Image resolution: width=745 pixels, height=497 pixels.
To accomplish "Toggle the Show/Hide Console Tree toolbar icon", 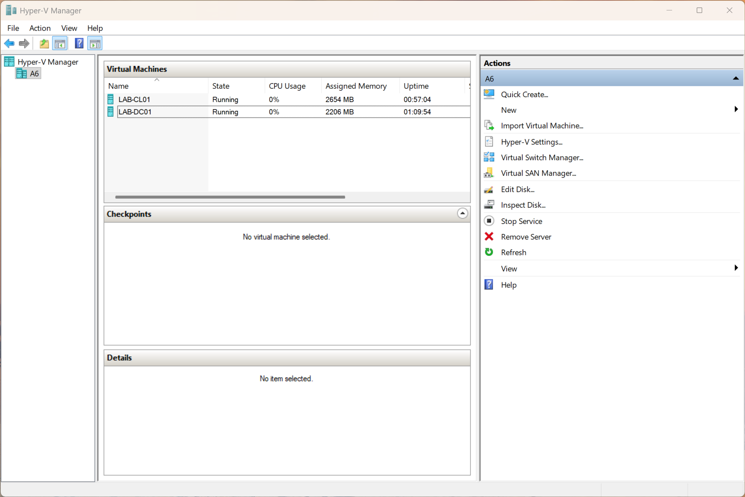I will coord(60,44).
